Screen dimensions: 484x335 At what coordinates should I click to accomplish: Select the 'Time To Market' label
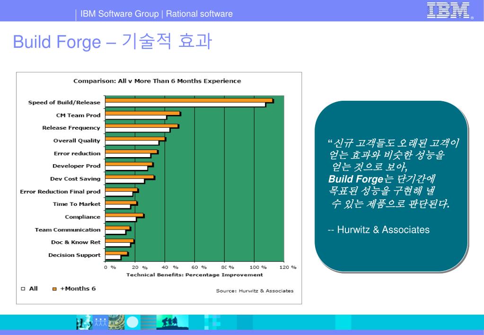[x=77, y=204]
